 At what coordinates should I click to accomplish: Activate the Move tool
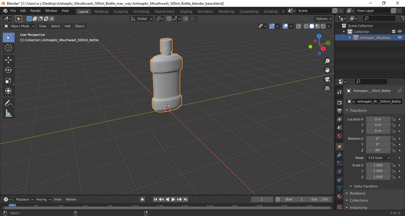[x=8, y=60]
